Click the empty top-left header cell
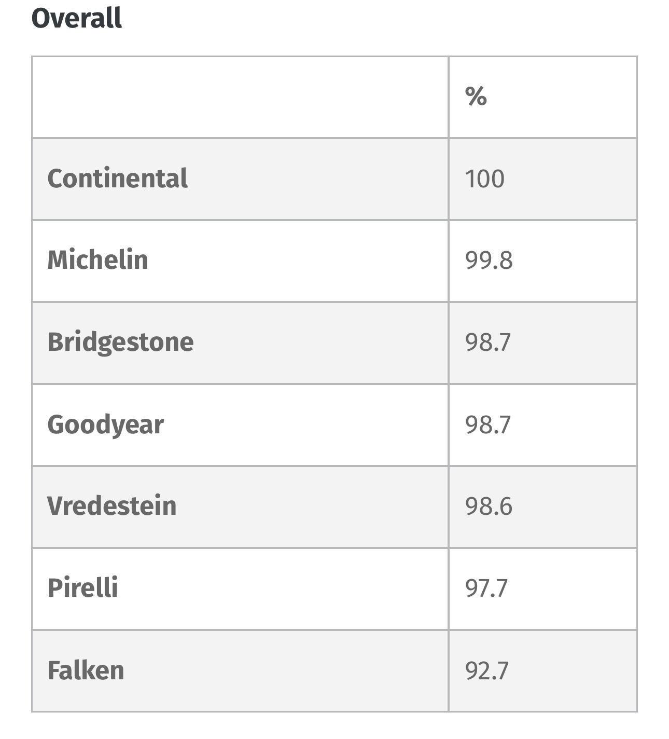The height and width of the screenshot is (739, 669). coord(240,97)
